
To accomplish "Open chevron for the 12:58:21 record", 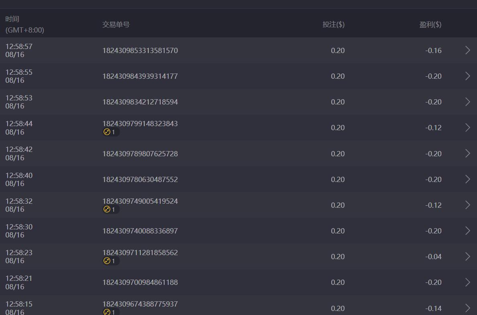I will (467, 282).
